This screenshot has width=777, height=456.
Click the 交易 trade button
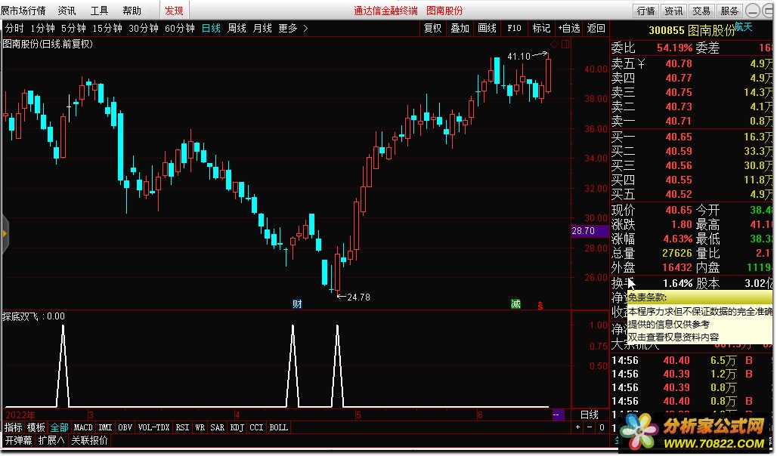click(x=701, y=11)
